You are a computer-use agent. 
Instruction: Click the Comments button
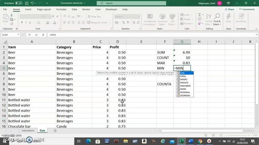[x=247, y=9]
